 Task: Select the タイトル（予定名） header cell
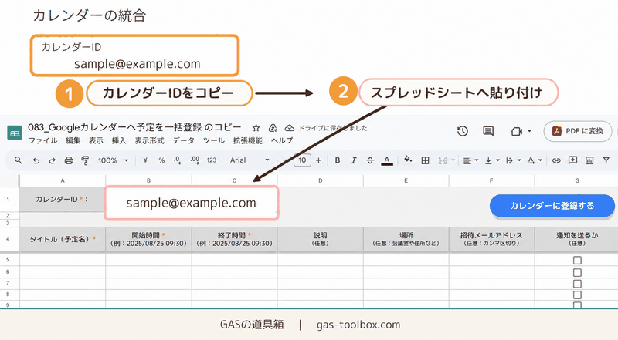[x=63, y=239]
